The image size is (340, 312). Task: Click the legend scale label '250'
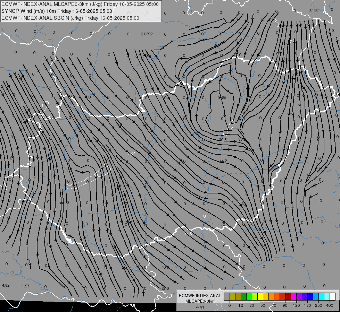pyautogui.click(x=318, y=305)
